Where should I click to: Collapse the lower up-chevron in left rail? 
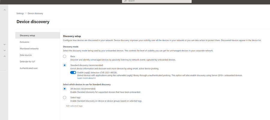coord(4,56)
